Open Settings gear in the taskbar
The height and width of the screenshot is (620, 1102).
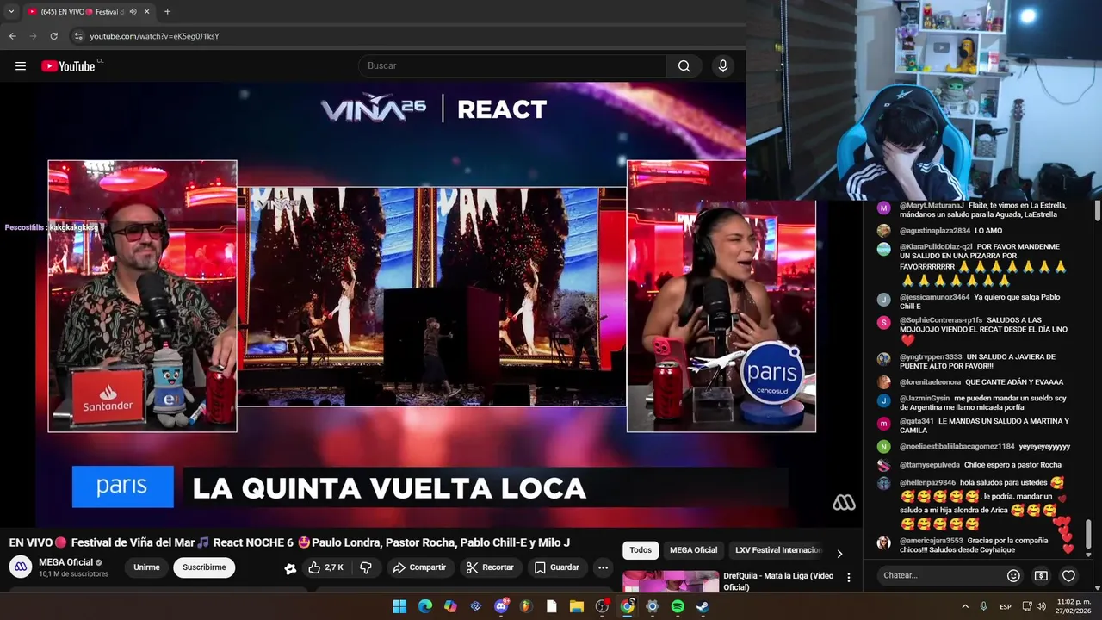[x=653, y=606]
